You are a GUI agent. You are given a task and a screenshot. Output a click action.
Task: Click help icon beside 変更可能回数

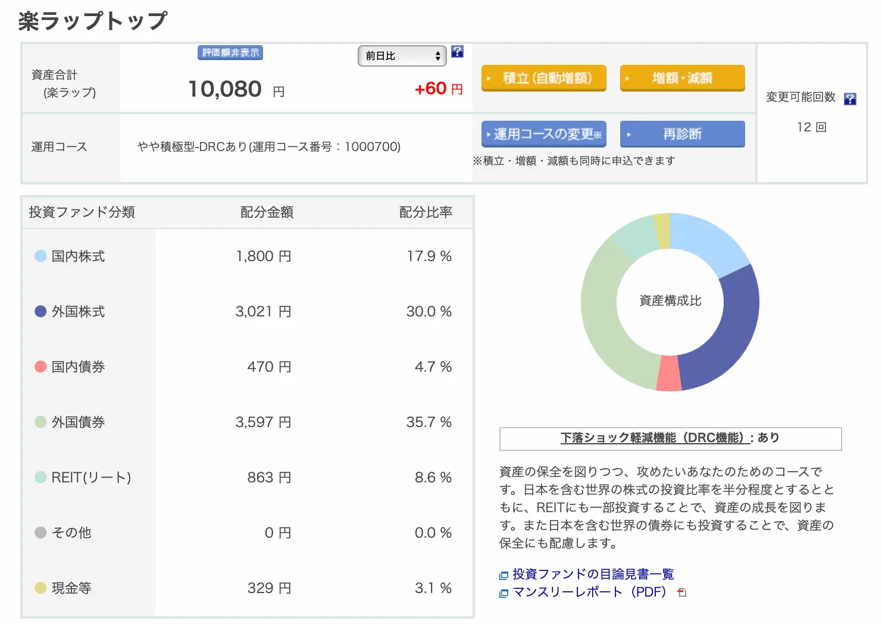point(850,99)
